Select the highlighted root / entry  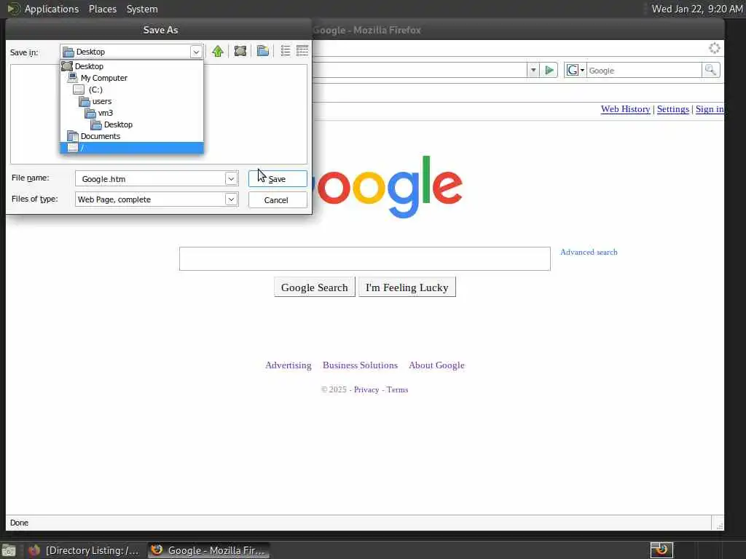132,148
